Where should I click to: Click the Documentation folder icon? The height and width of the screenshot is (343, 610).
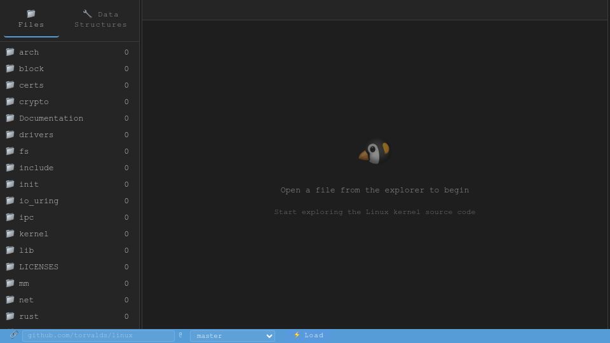(x=10, y=118)
